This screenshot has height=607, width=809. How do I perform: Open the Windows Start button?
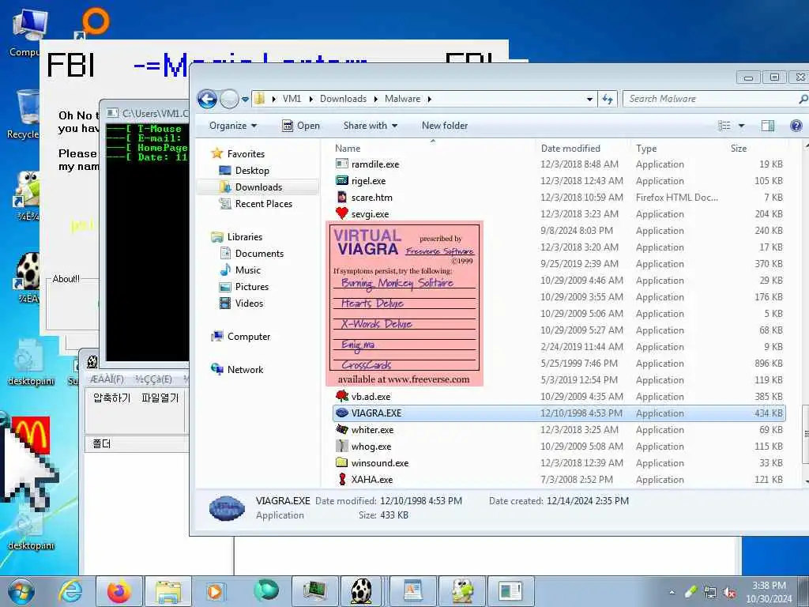tap(21, 591)
